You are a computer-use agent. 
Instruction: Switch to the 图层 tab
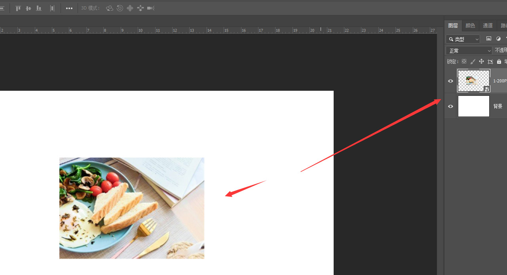click(x=453, y=25)
